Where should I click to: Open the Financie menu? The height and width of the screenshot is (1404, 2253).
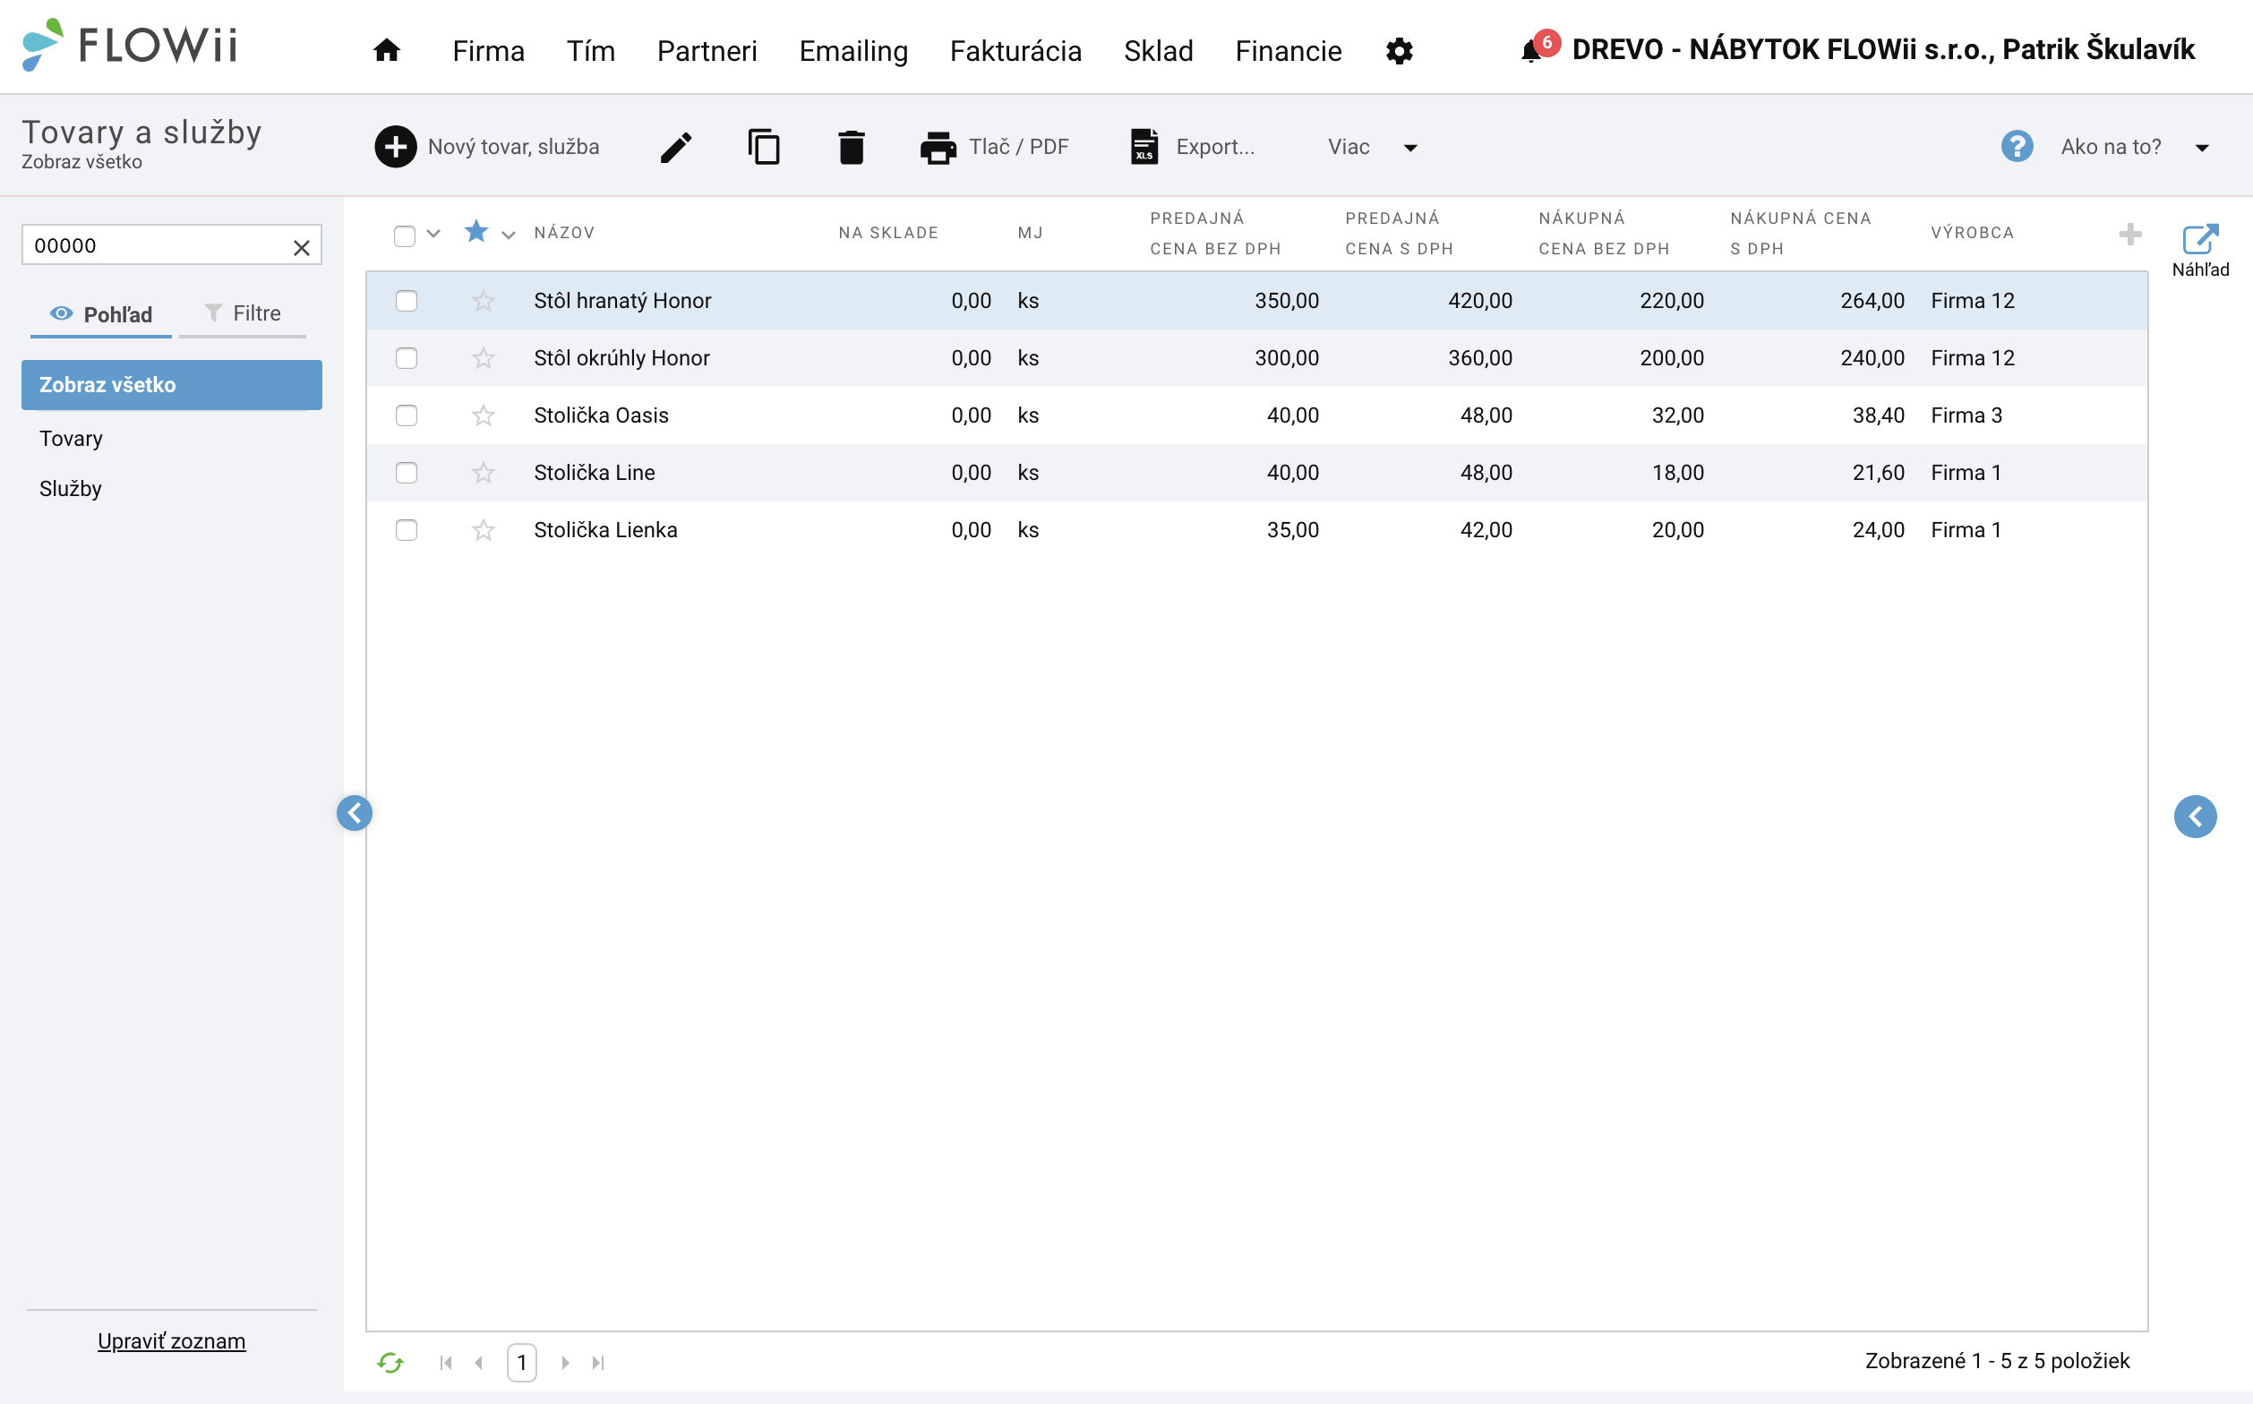pos(1288,51)
